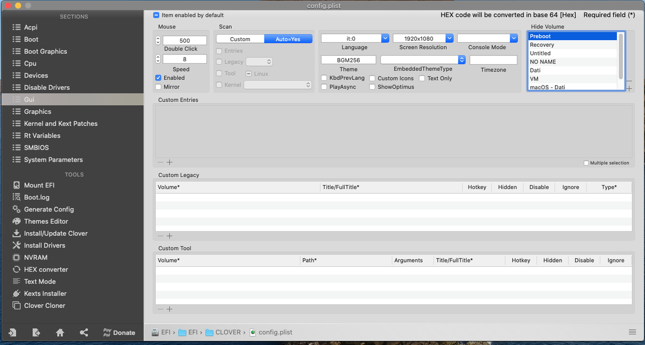Open the list menu icon at bottom right

pyautogui.click(x=632, y=332)
